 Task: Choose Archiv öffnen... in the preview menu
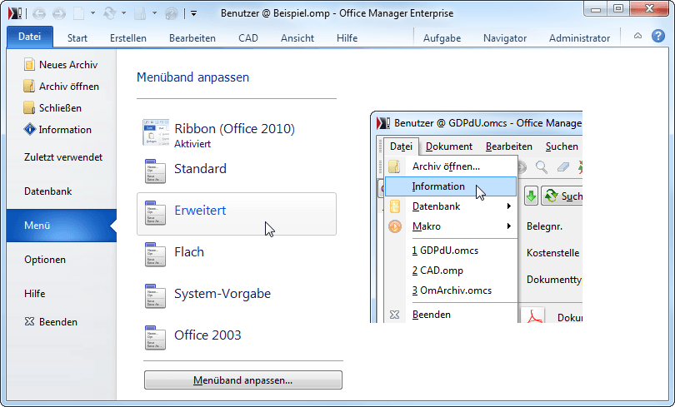450,166
